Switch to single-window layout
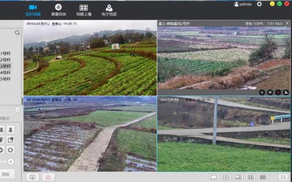Image resolution: width=292 pixels, height=182 pixels. point(213,177)
